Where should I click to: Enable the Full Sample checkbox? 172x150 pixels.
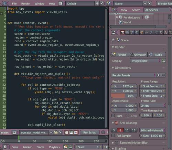tap(113, 136)
